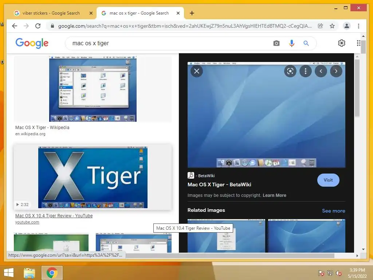
Task: Click the page scrollbar down arrow
Action: point(363,249)
